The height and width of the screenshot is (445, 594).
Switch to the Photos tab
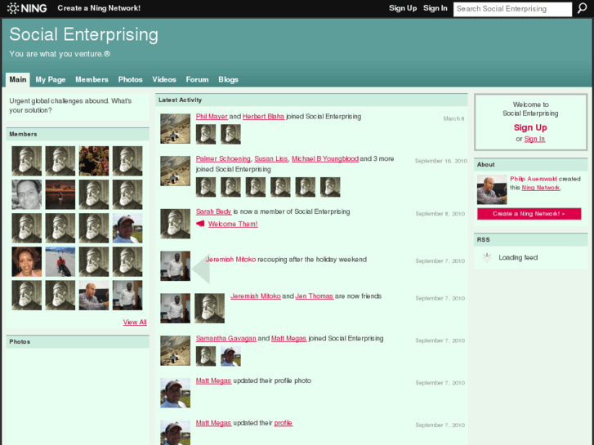click(x=130, y=79)
